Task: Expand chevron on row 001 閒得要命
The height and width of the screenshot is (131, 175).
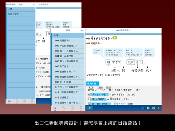Action: pyautogui.click(x=82, y=41)
